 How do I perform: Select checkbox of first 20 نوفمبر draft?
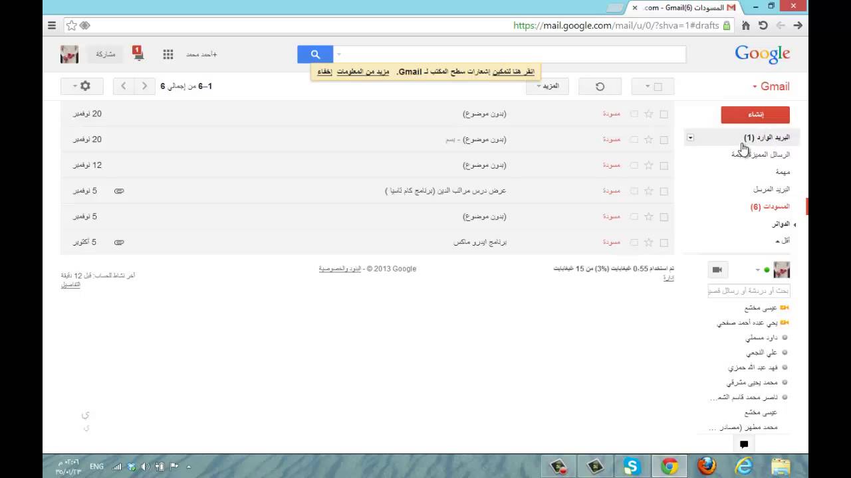(x=664, y=114)
